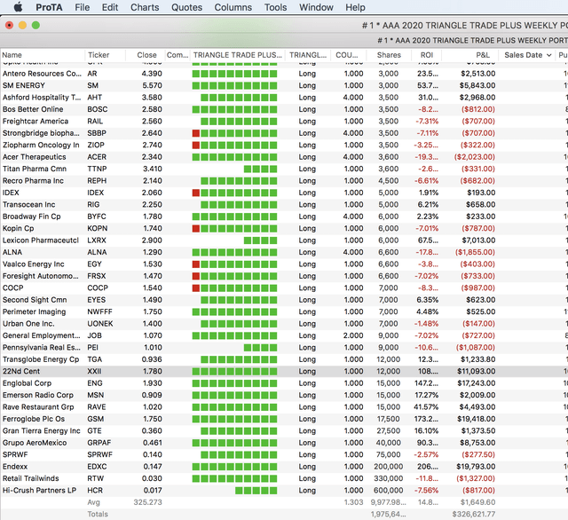The image size is (568, 520).
Task: Sort by the Ticker column header
Action: click(105, 55)
